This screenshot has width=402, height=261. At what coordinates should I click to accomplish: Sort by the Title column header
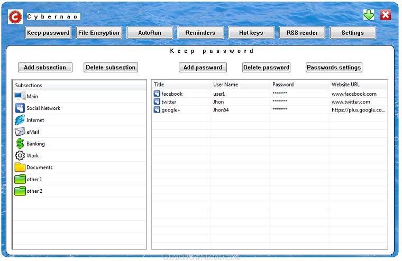181,85
